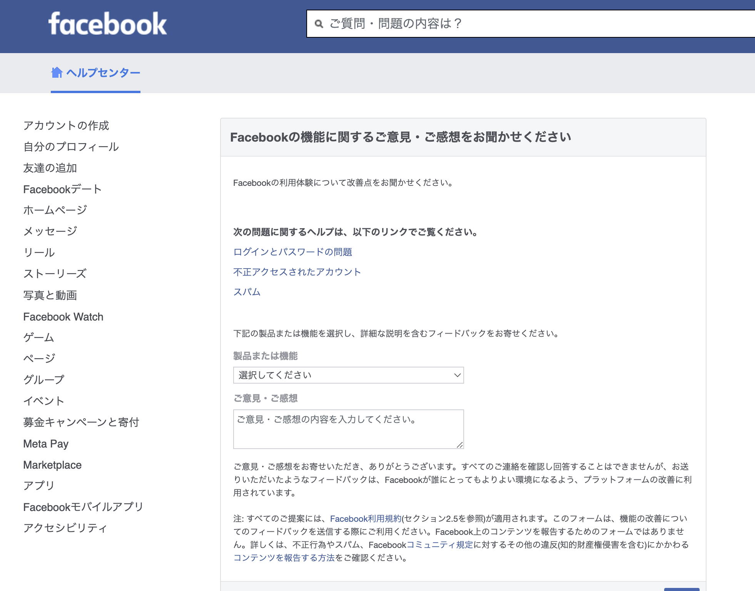This screenshot has width=755, height=591.
Task: Select アクセシビリティ sidebar item
Action: click(65, 528)
